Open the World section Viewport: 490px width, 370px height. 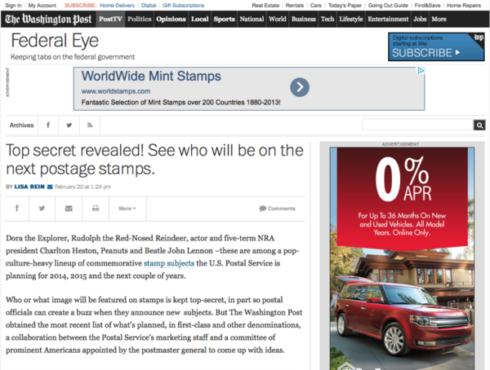tap(278, 19)
